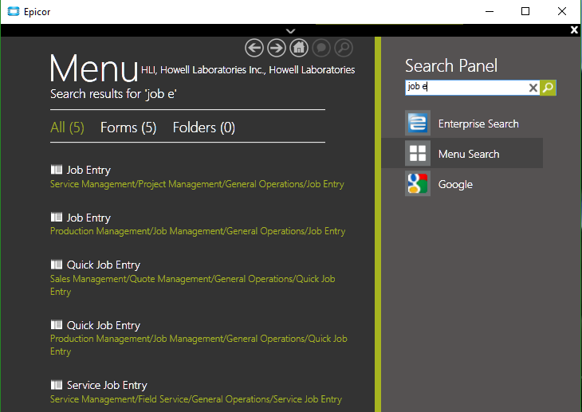Click the form icon beside first Quick Job Entry

(57, 265)
